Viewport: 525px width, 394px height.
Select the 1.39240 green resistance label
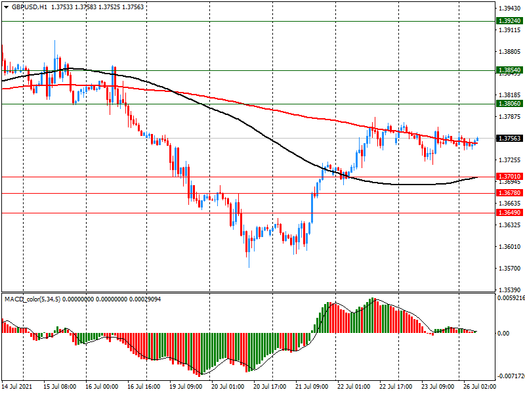pyautogui.click(x=509, y=21)
